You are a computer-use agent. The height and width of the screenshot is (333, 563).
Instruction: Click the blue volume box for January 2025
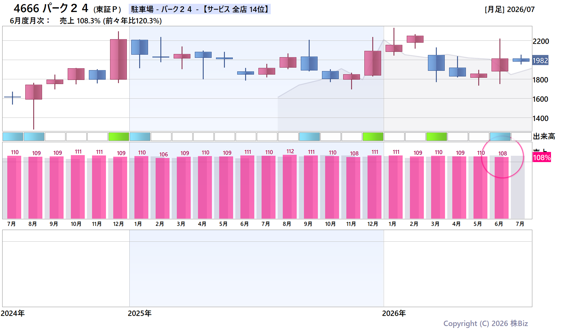140,137
